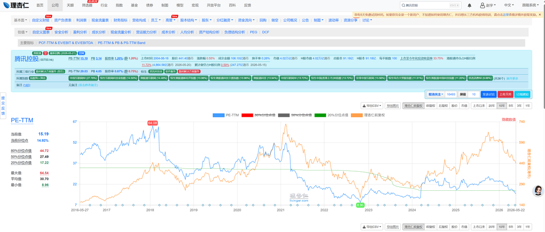Select 前复权 price mode above chart
The width and height of the screenshot is (545, 232).
coord(431,106)
